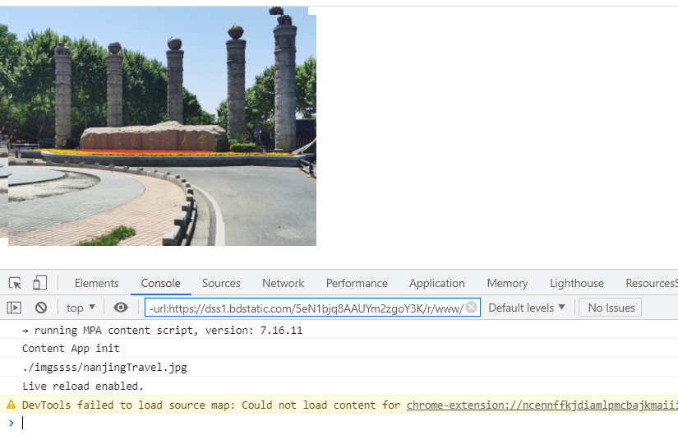The height and width of the screenshot is (440, 678).
Task: Clear console with the ban icon
Action: (41, 308)
